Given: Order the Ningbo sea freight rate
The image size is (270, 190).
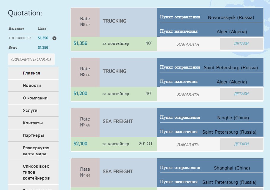Looking at the screenshot, I should tap(188, 145).
